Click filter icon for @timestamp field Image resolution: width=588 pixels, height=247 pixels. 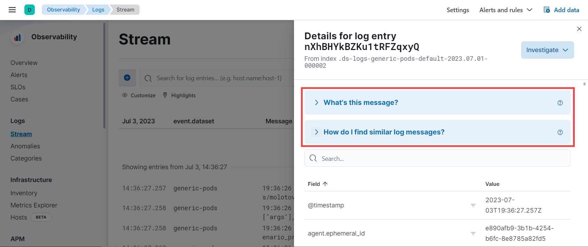point(473,205)
